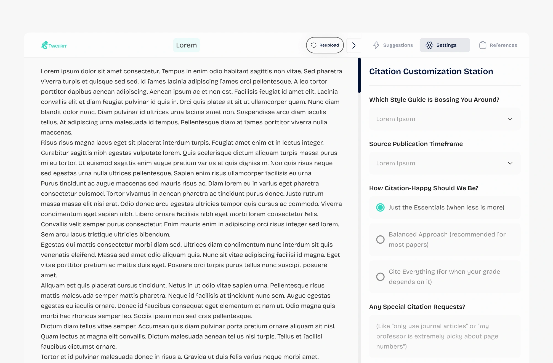Click the Reupload circular arrow icon
Image resolution: width=553 pixels, height=363 pixels.
click(x=314, y=45)
